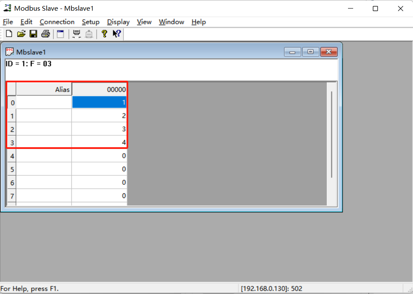The image size is (413, 294).
Task: Select the register cell with value 3
Action: [99, 129]
